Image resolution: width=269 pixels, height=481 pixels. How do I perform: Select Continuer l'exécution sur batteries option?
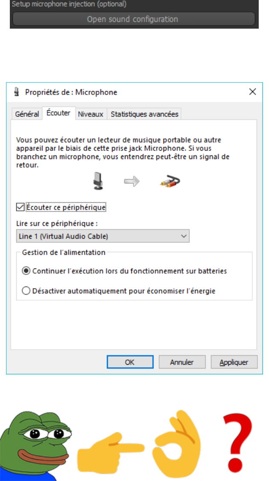tap(26, 271)
